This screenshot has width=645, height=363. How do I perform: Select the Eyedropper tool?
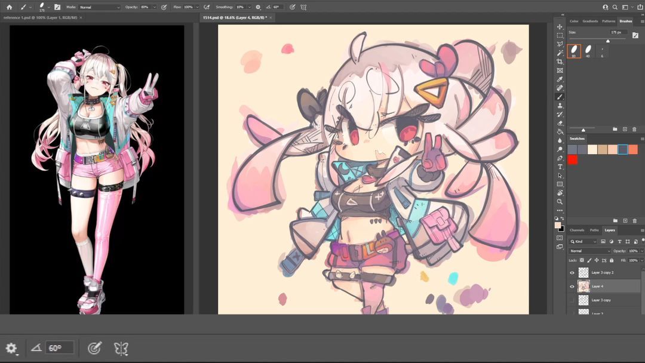pyautogui.click(x=560, y=79)
